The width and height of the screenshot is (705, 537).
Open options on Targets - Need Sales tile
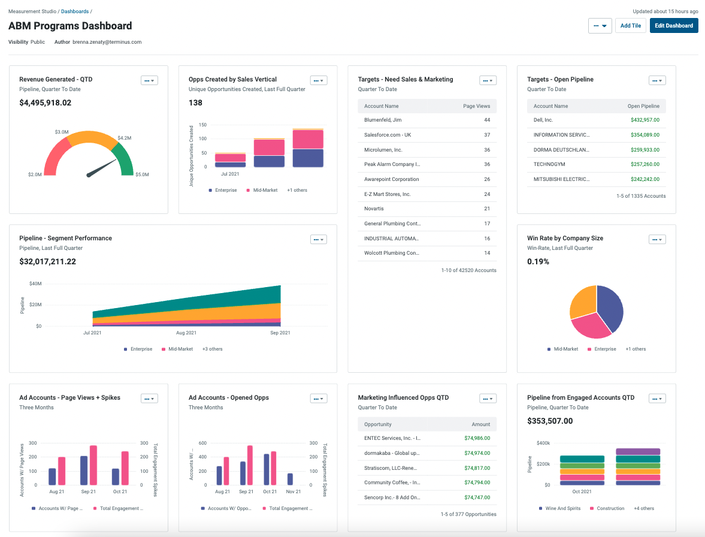tap(486, 80)
